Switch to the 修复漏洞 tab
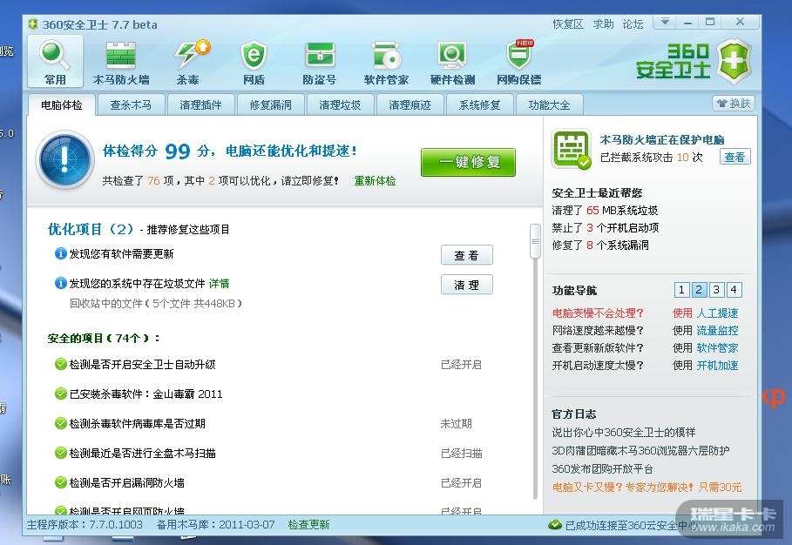The width and height of the screenshot is (792, 545). click(x=270, y=105)
